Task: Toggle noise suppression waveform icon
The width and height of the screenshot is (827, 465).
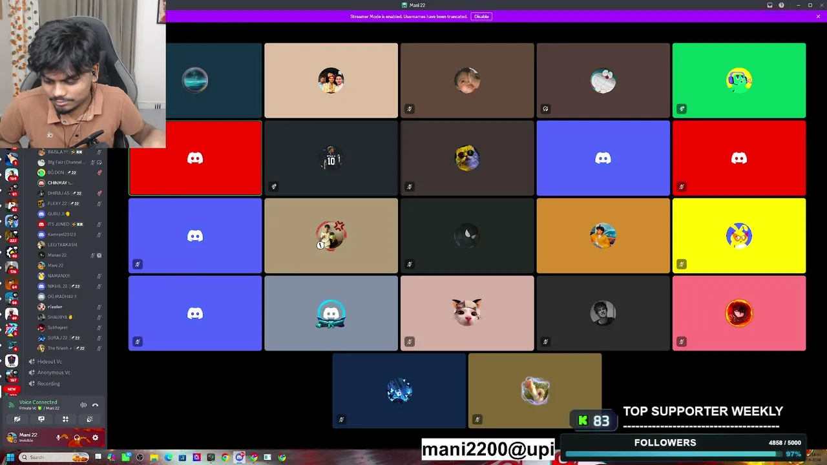Action: click(83, 405)
